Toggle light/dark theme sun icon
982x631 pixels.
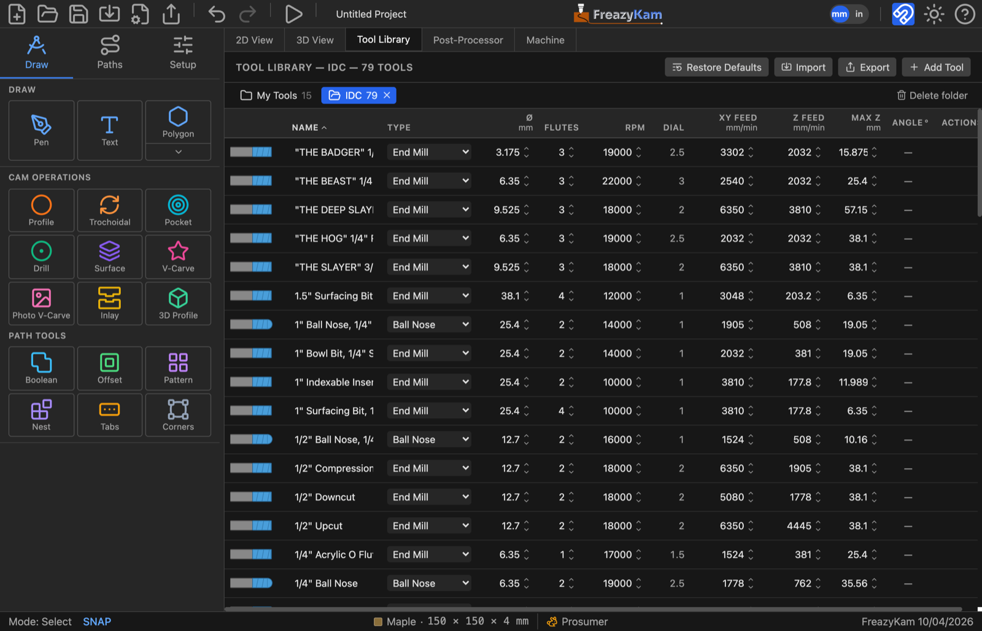[934, 14]
